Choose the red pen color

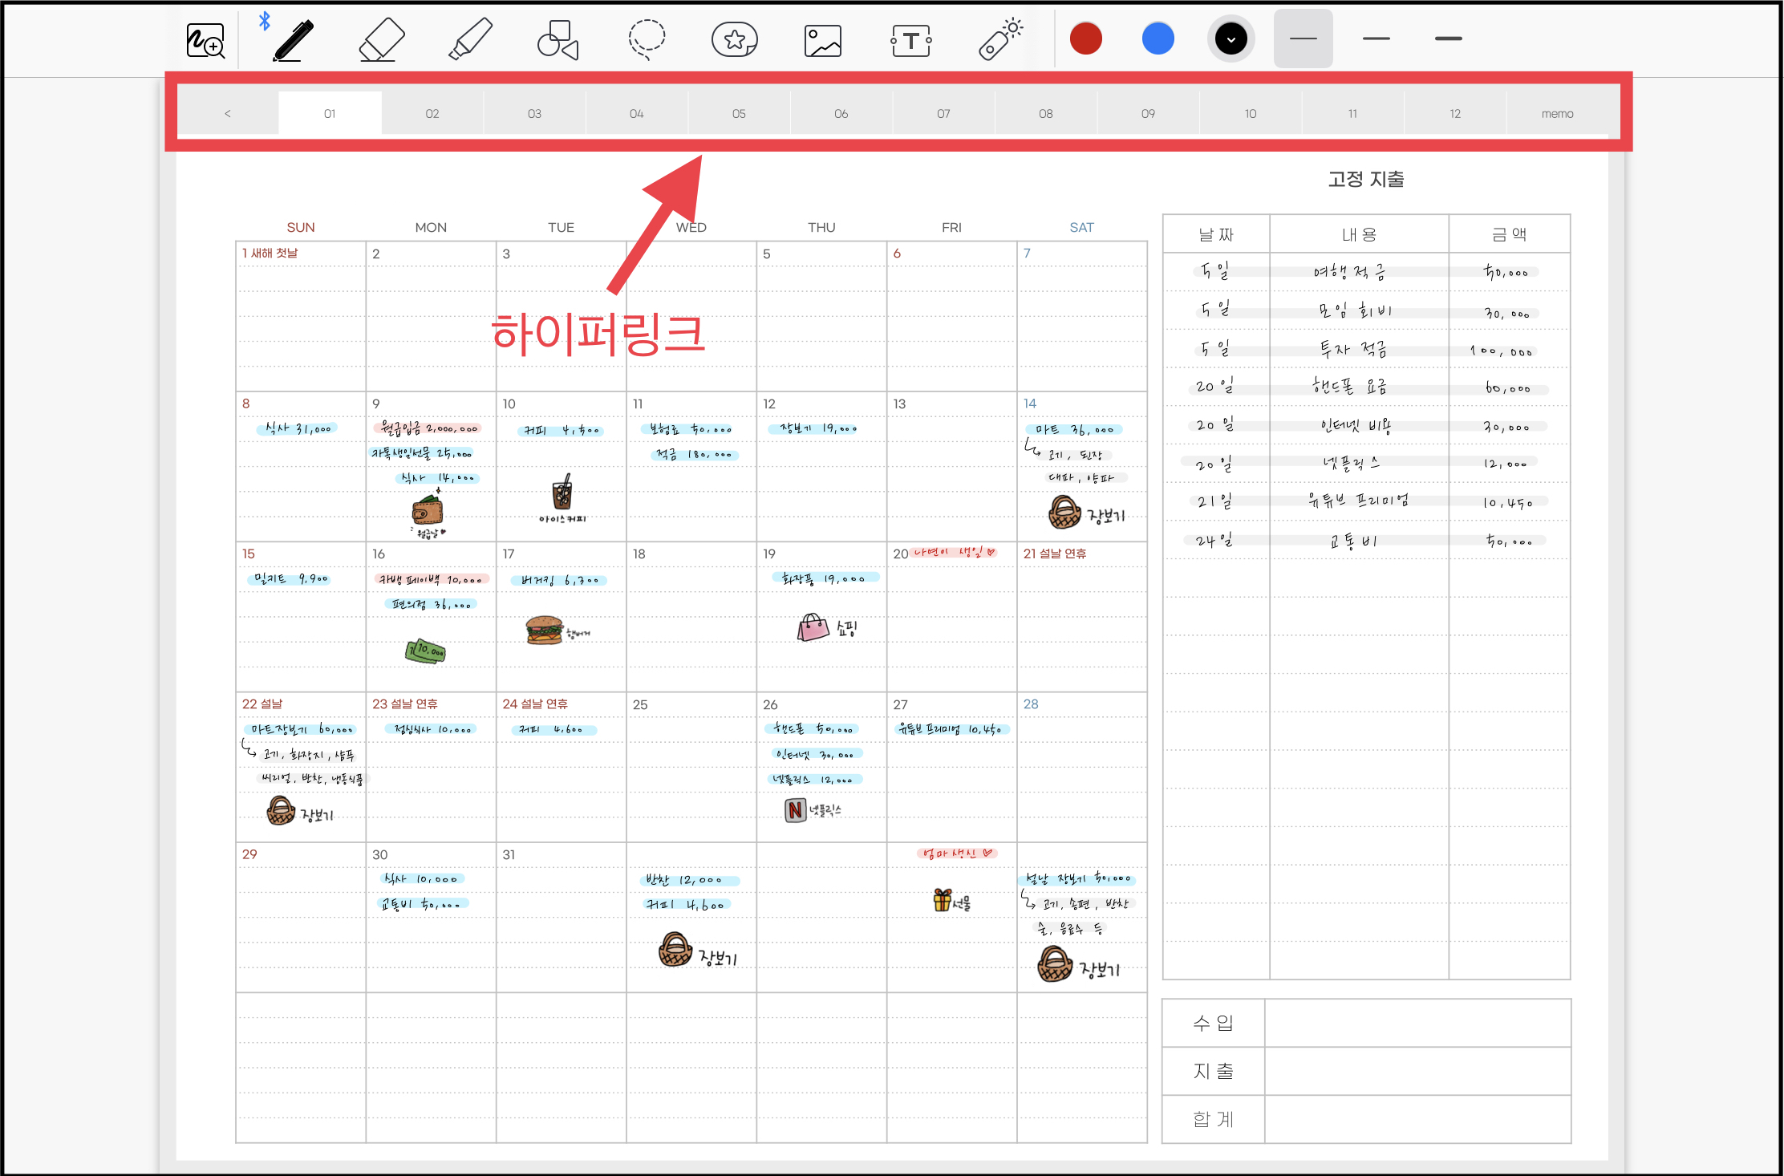(x=1086, y=39)
